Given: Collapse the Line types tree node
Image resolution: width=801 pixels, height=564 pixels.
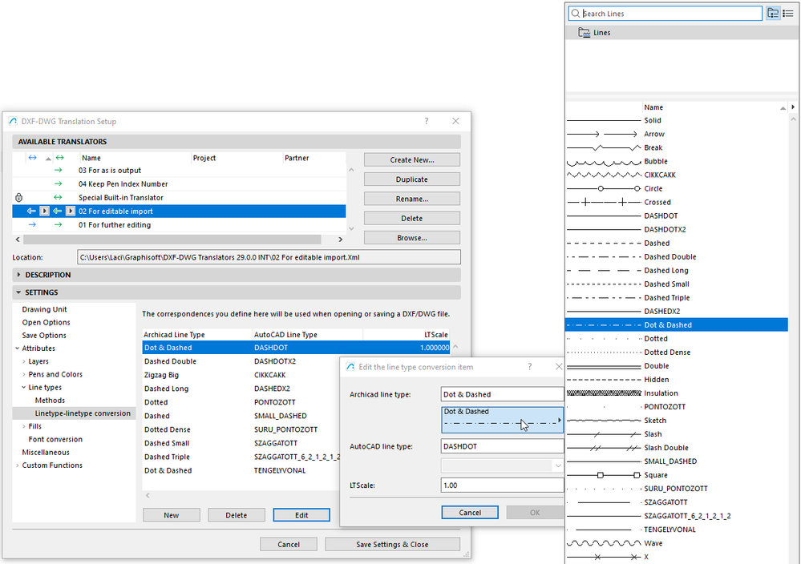Looking at the screenshot, I should pyautogui.click(x=23, y=388).
